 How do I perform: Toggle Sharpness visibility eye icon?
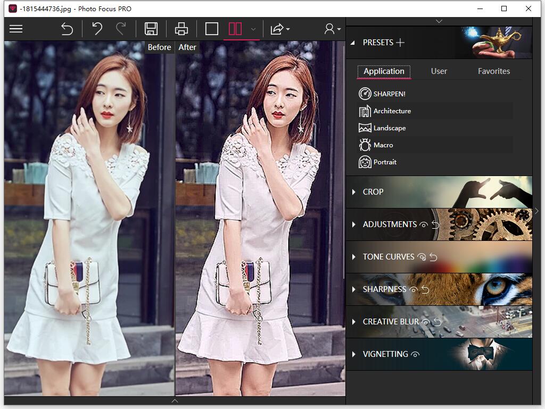(414, 290)
